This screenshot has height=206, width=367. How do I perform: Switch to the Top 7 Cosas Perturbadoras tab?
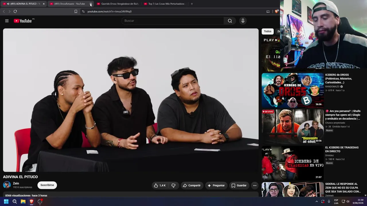click(x=165, y=4)
